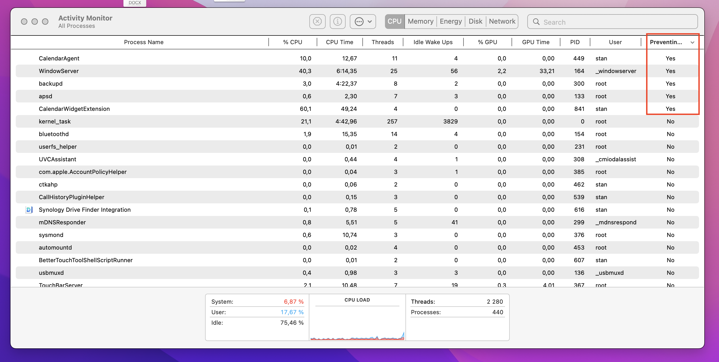The image size is (719, 362).
Task: Click the zoom window button
Action: pos(45,22)
